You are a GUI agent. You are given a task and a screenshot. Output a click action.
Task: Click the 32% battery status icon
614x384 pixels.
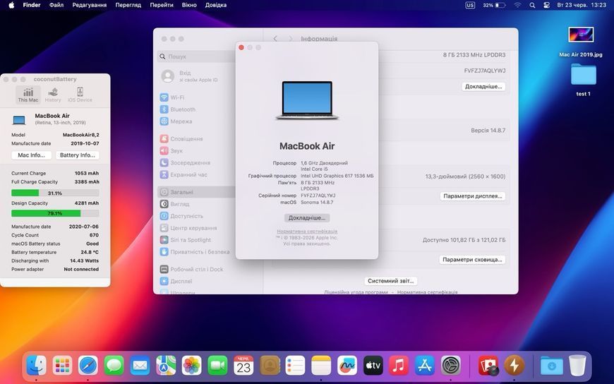point(494,5)
